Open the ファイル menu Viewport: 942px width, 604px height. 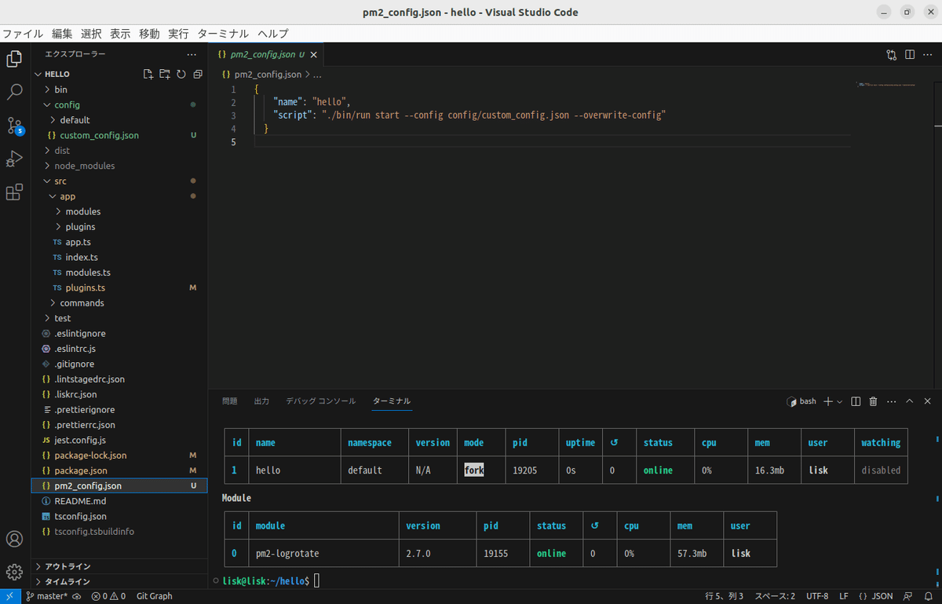pos(23,34)
